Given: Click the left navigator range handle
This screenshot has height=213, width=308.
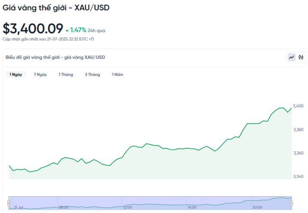Looking at the screenshot, I should [9, 203].
